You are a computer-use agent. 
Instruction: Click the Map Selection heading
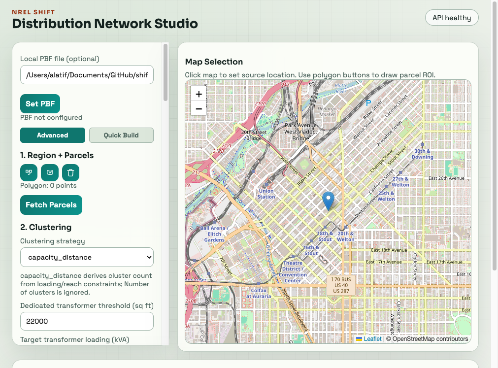214,62
